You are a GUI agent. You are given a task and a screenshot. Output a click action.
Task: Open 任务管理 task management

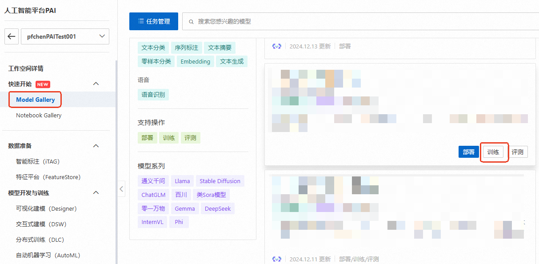154,21
